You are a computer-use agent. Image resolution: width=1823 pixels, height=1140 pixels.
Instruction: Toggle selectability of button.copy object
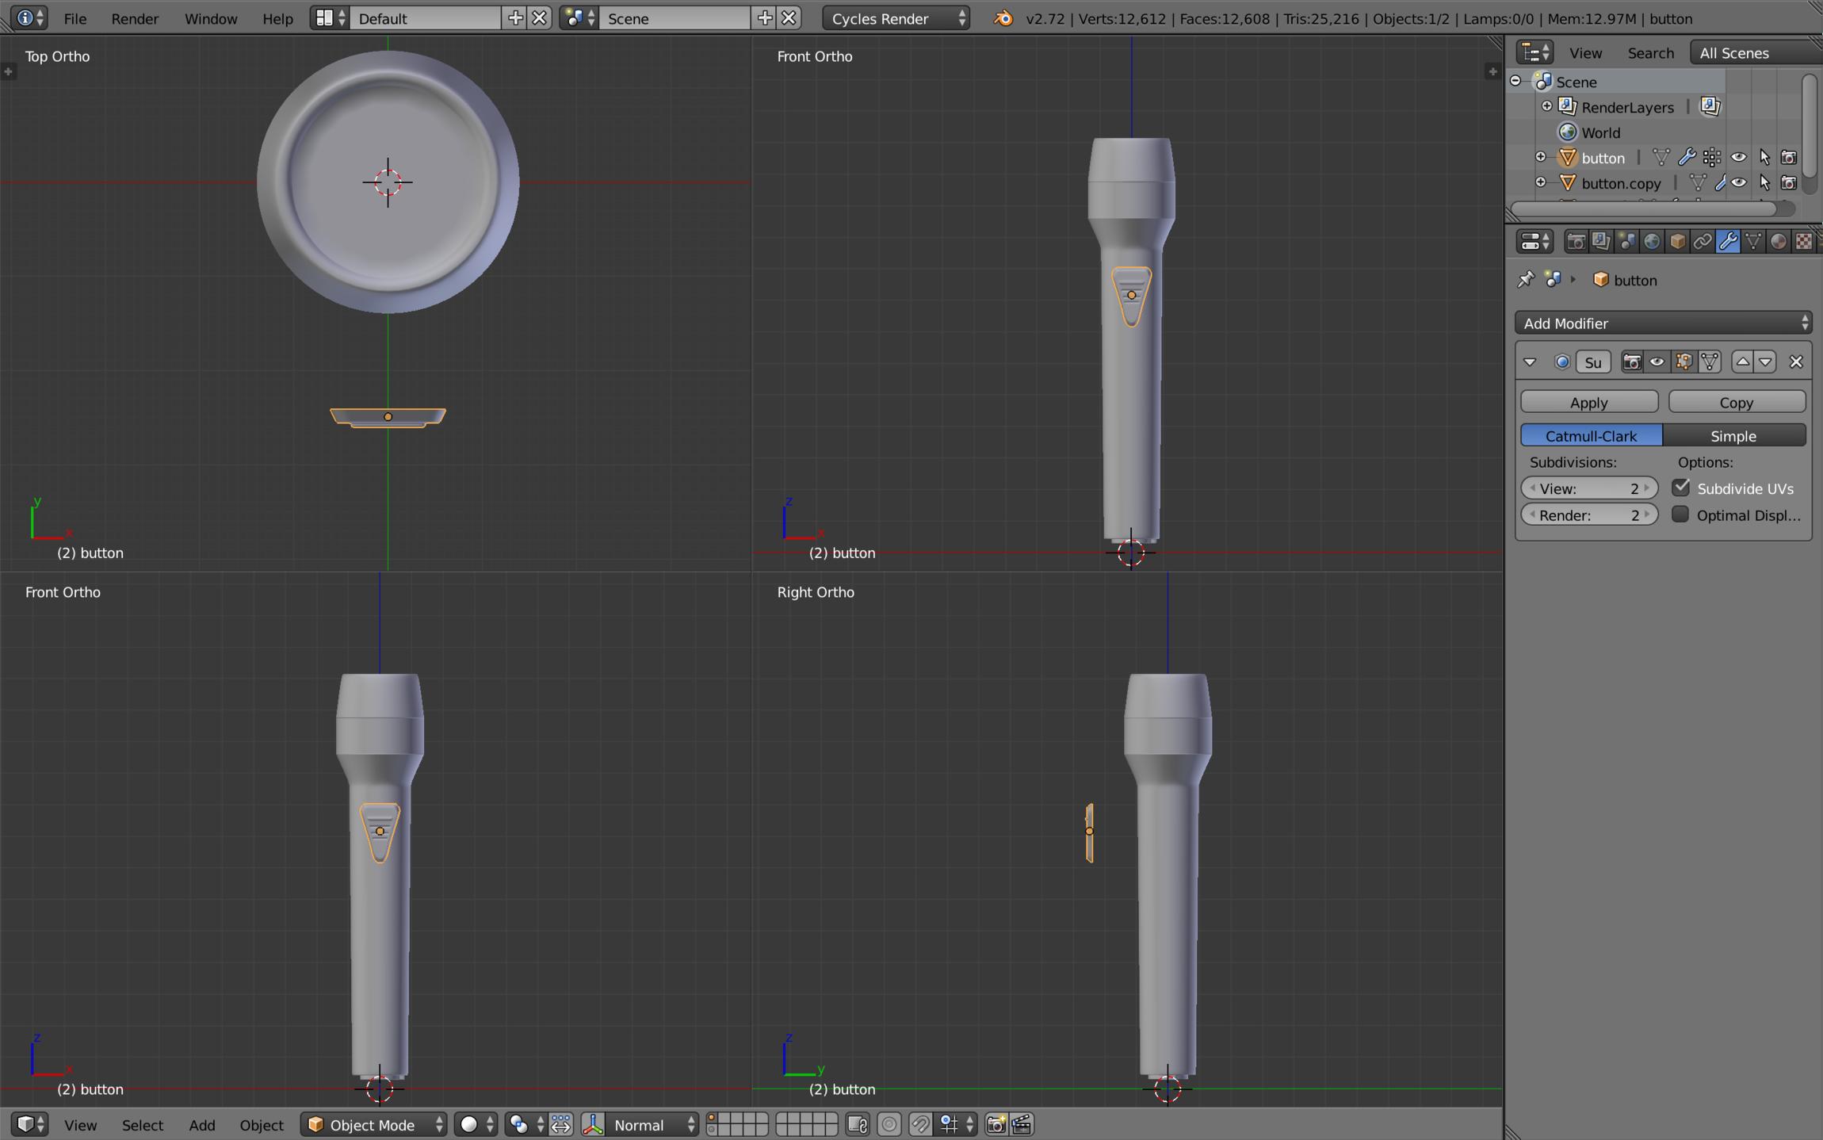[x=1764, y=183]
